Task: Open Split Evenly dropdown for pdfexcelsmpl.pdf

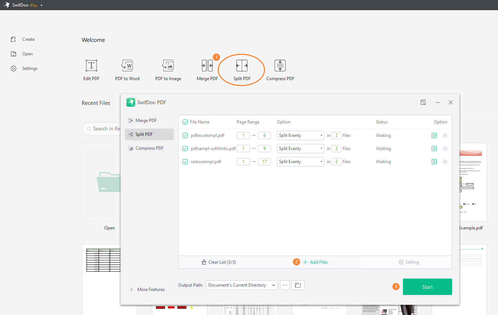Action: point(301,135)
